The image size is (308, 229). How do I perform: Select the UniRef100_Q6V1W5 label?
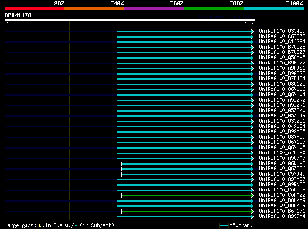point(282,148)
